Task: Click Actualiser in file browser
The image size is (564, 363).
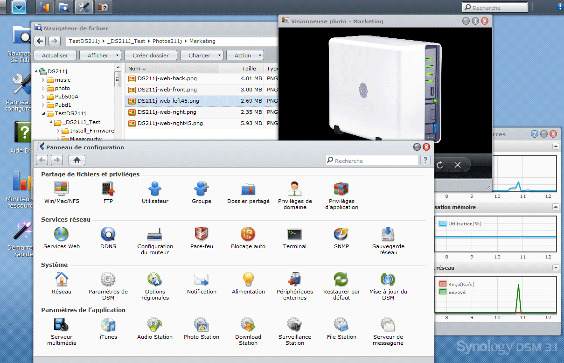Action: (x=55, y=55)
